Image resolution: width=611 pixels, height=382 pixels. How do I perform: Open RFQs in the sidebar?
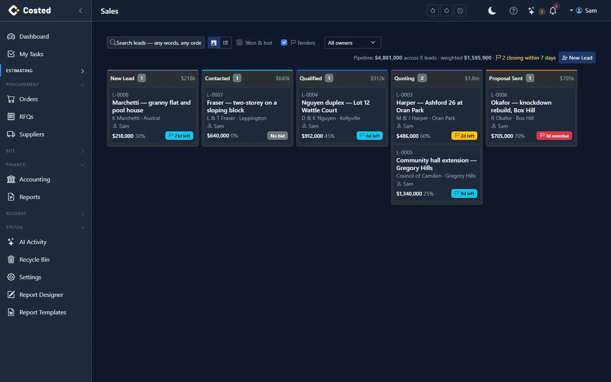pyautogui.click(x=45, y=117)
